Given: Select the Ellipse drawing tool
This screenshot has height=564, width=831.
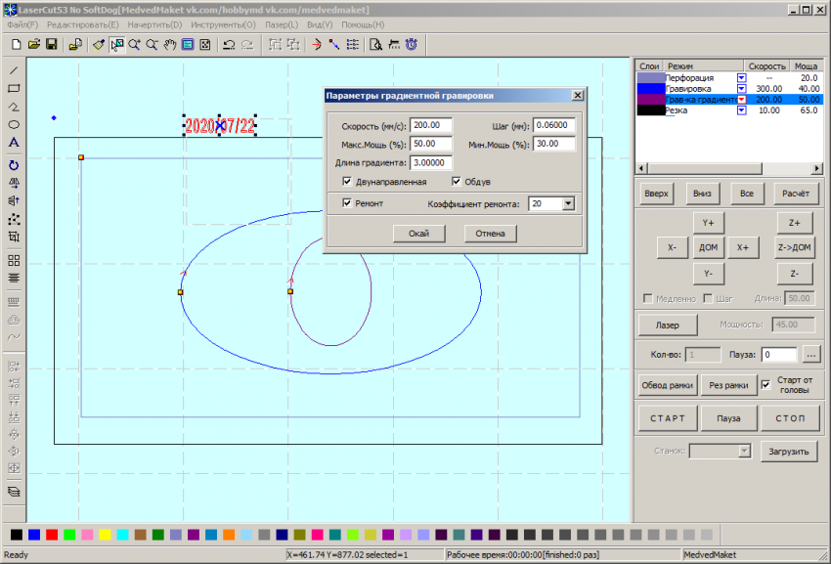Looking at the screenshot, I should pyautogui.click(x=14, y=125).
